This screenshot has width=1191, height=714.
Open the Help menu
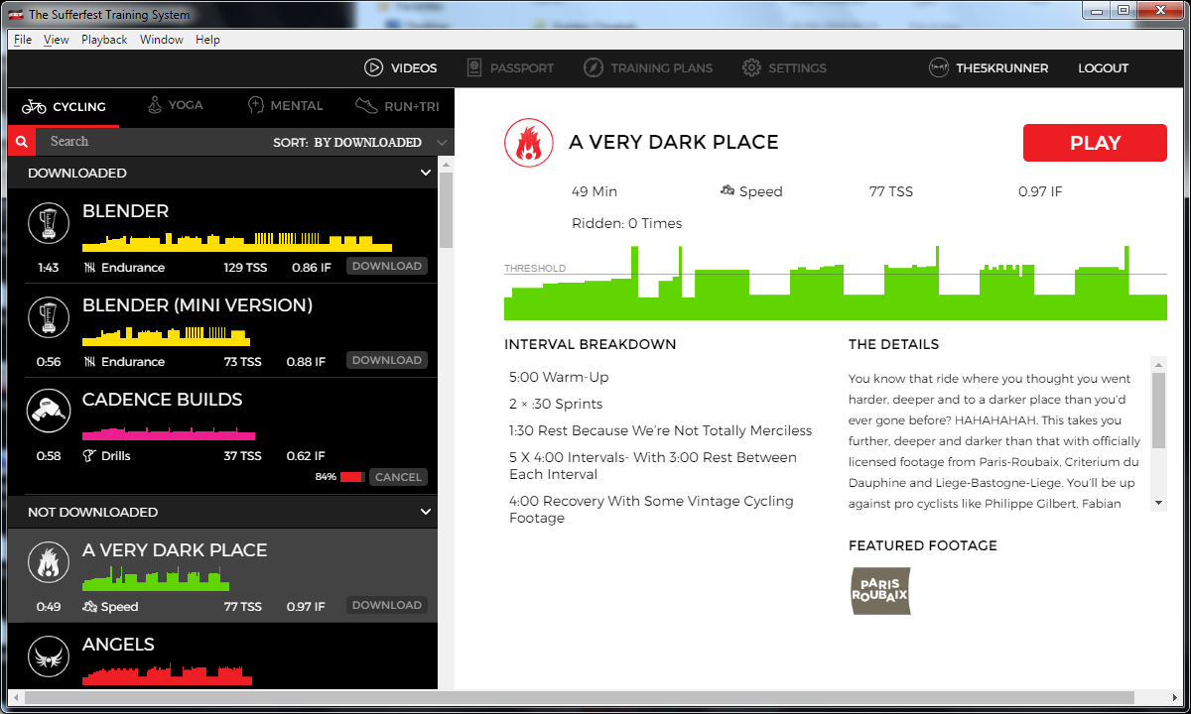click(x=207, y=40)
